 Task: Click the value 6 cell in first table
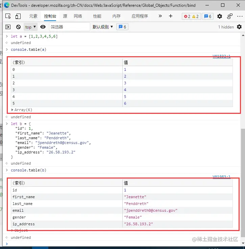(x=177, y=103)
